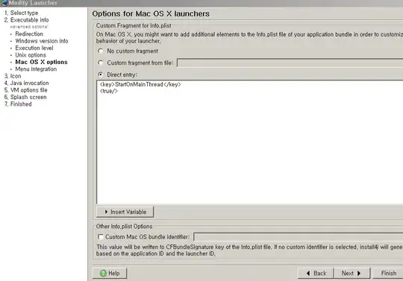403x281 pixels.
Task: Open the Redirection advanced option
Action: (29, 34)
